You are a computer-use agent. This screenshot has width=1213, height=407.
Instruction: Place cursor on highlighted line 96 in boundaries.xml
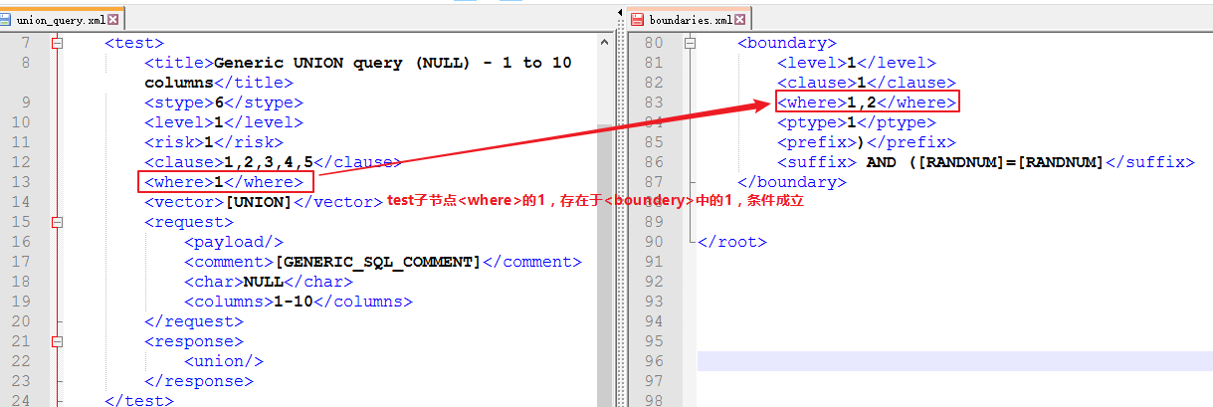954,361
